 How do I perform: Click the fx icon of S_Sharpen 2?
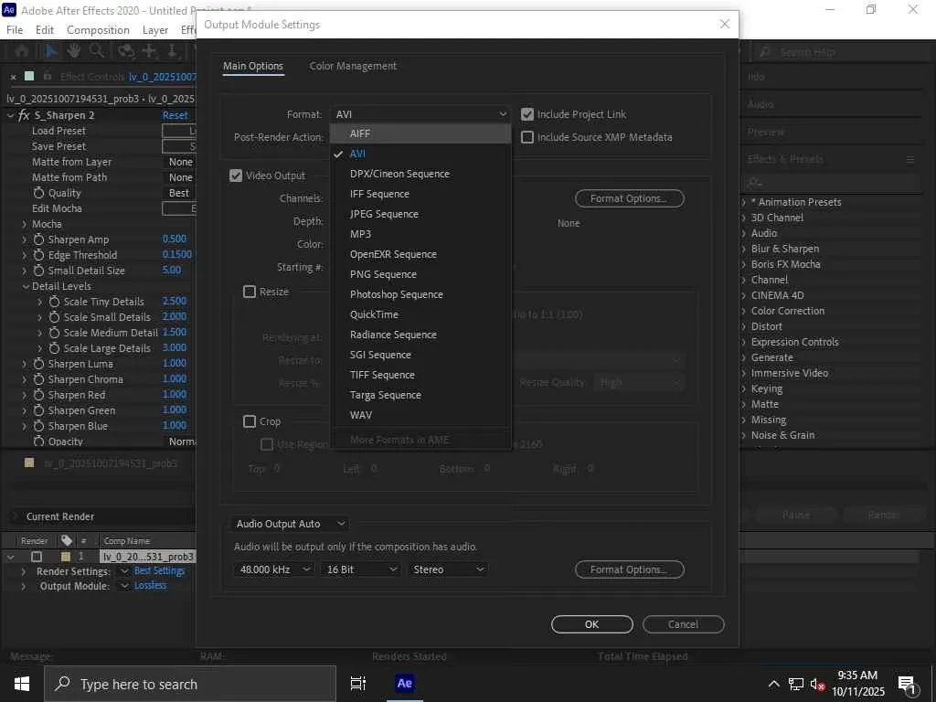point(23,115)
